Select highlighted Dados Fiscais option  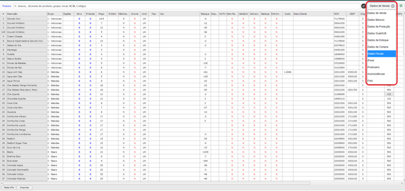[382, 54]
